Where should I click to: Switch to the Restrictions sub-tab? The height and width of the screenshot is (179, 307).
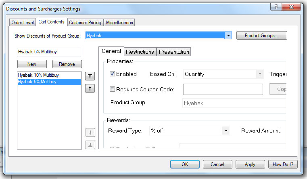coord(140,52)
